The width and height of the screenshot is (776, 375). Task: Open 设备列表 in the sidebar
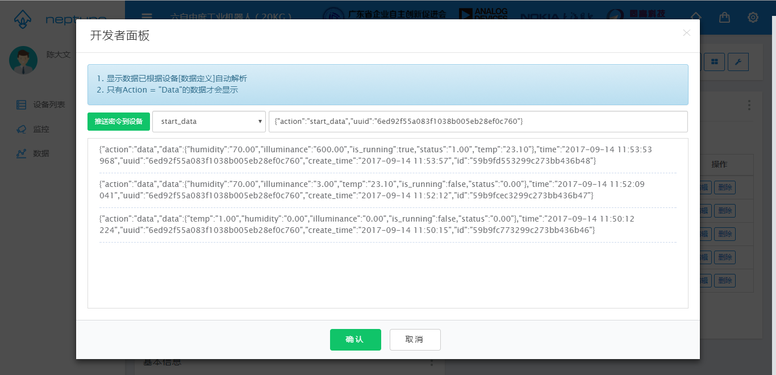pos(48,105)
